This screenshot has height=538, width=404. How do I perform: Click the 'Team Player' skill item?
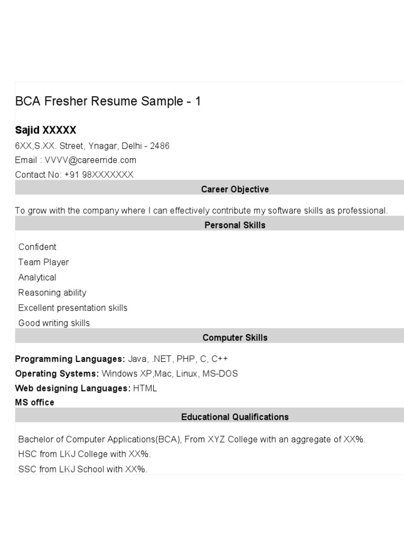point(44,262)
